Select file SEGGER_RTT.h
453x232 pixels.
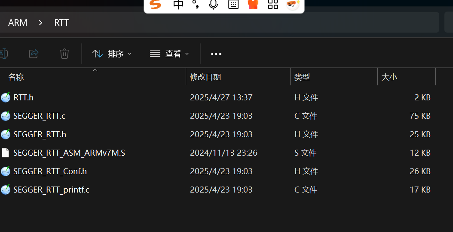coord(40,134)
